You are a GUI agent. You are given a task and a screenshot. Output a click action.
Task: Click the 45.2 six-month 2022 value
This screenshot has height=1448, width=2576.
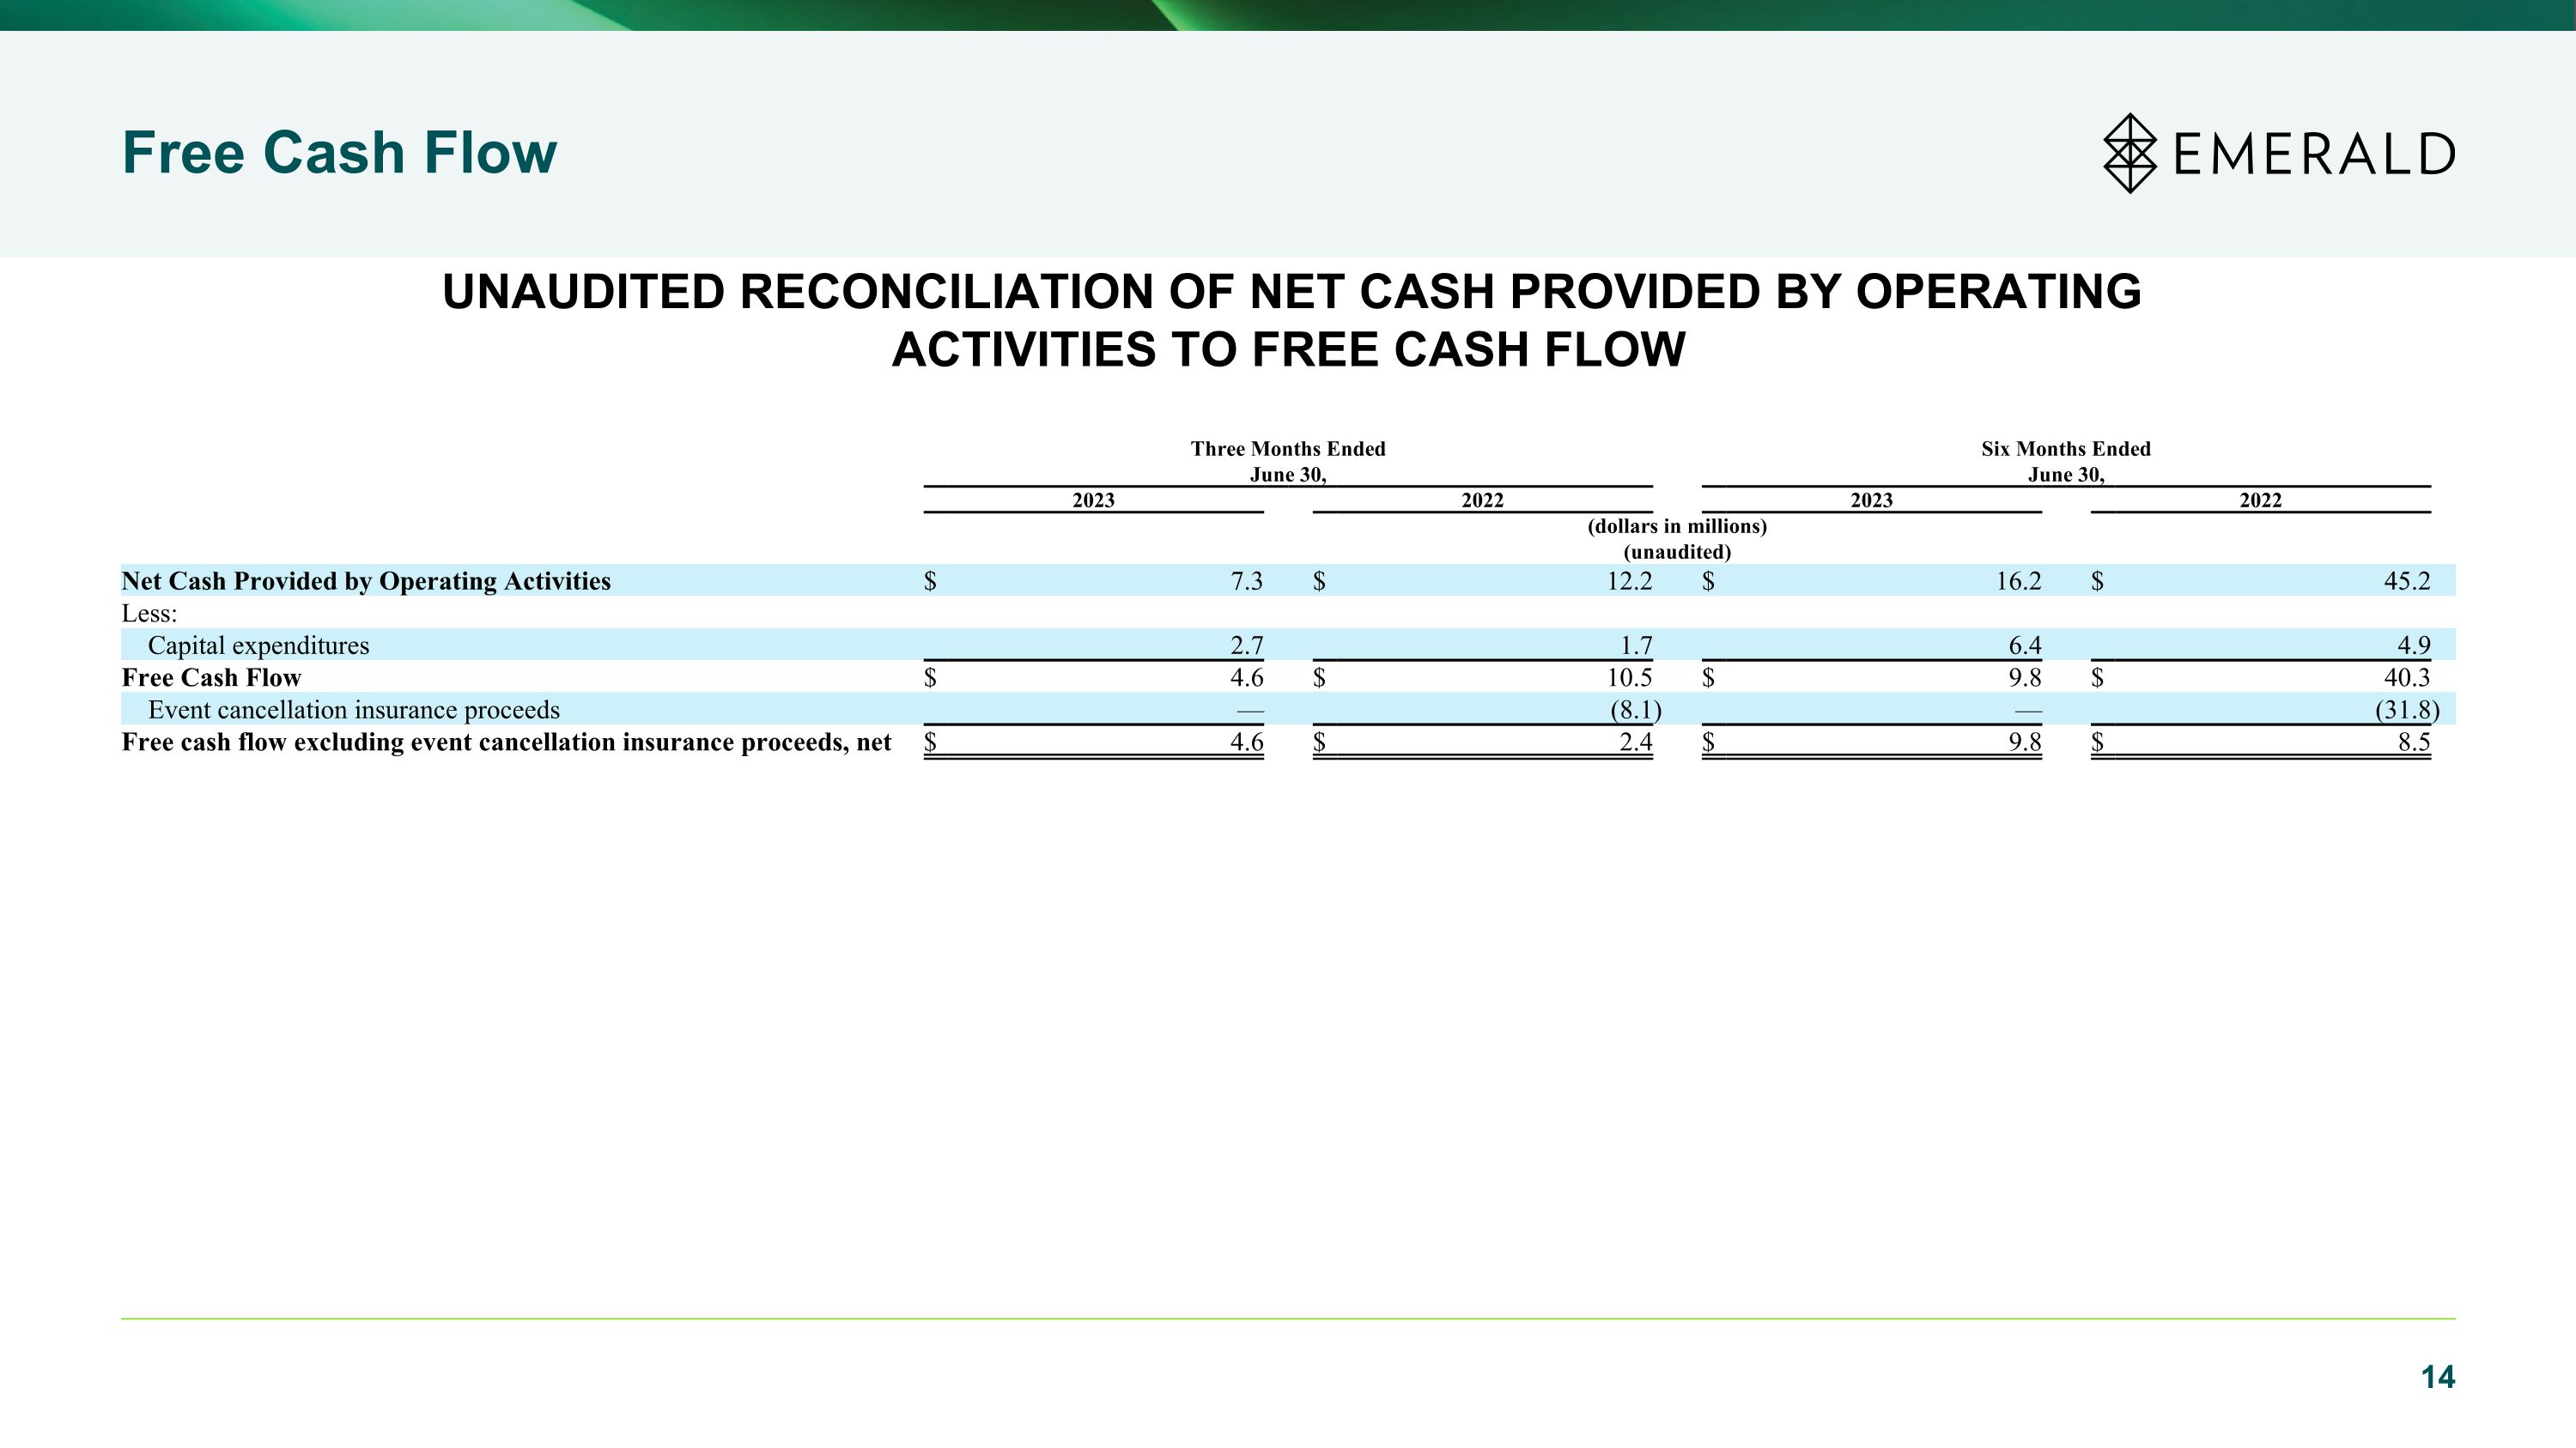2407,580
